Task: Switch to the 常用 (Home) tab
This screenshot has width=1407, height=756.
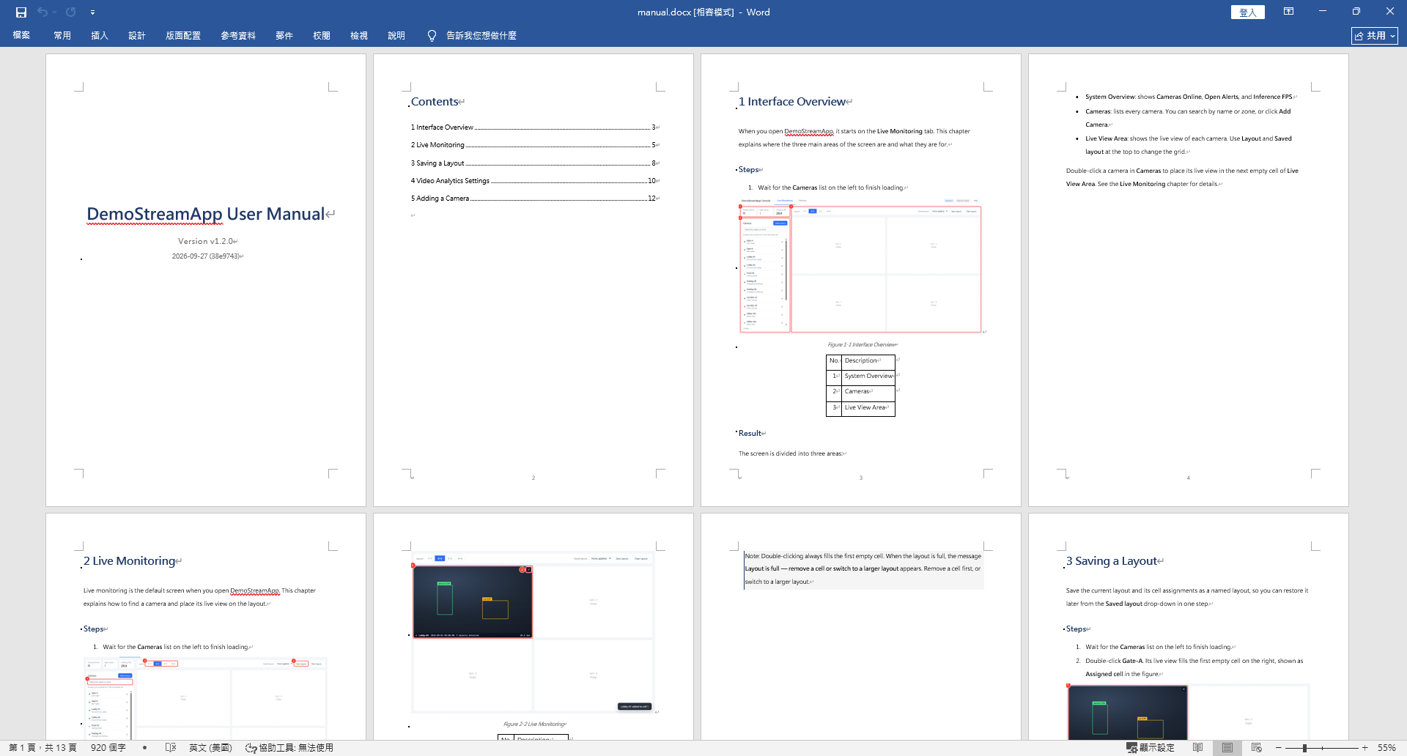Action: click(x=62, y=35)
